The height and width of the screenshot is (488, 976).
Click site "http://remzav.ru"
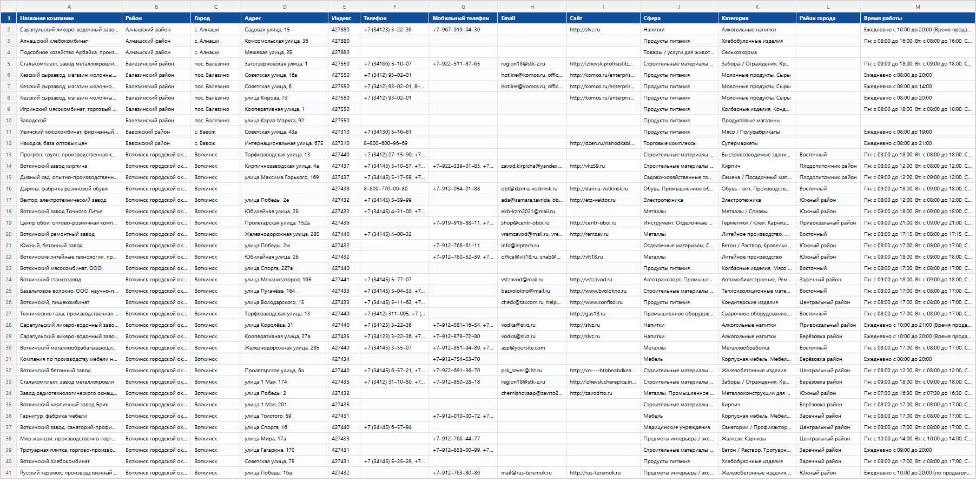[603, 234]
